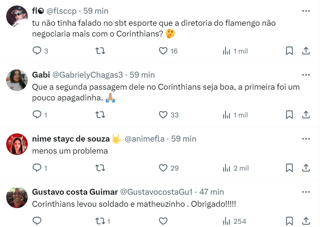Viewport: 330px width, 227px height.
Task: Open more options for flsccp's tweet
Action: pyautogui.click(x=306, y=11)
